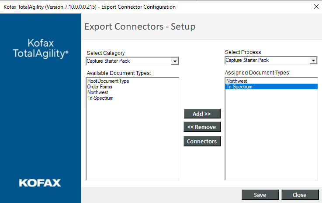Select Order Forms in Available Document Types
322x203 pixels.
[x=100, y=87]
